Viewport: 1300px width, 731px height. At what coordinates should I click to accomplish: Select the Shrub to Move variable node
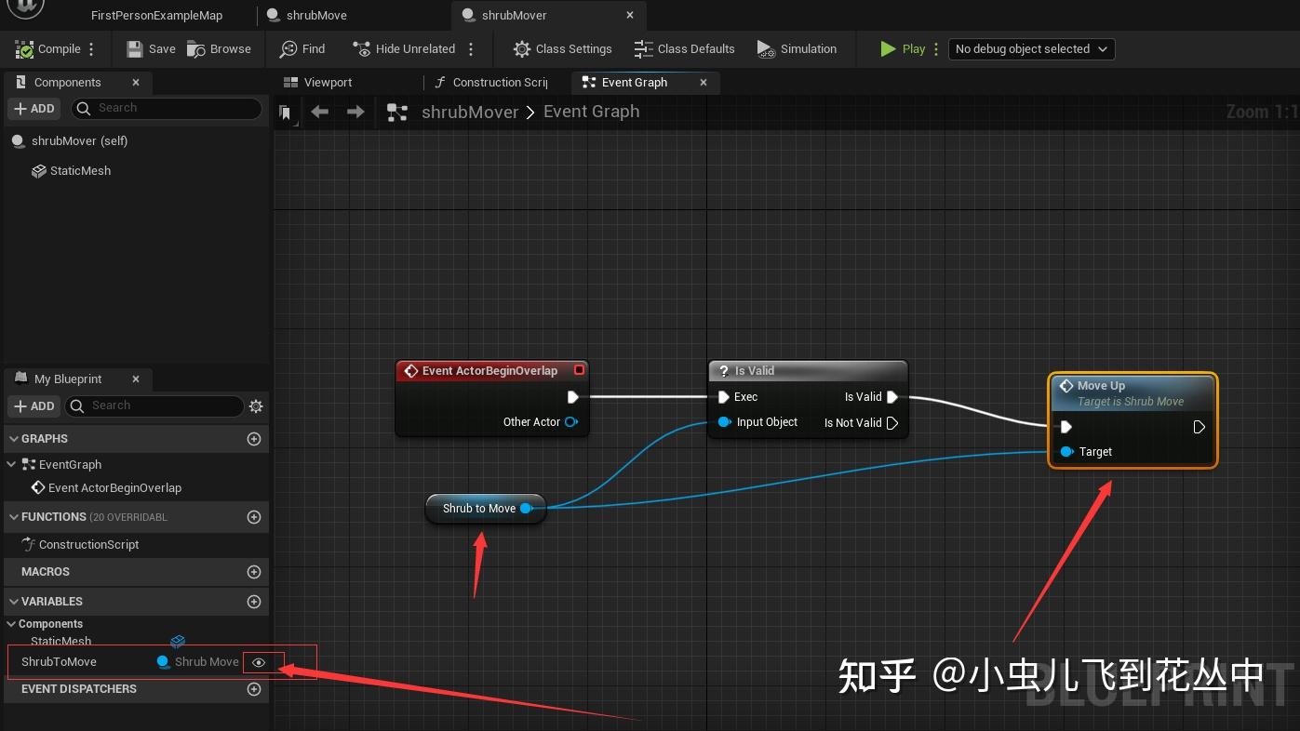pyautogui.click(x=485, y=509)
